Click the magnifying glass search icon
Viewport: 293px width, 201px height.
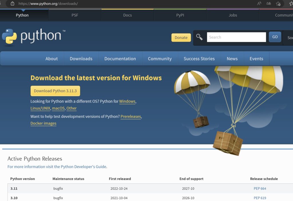tap(199, 37)
